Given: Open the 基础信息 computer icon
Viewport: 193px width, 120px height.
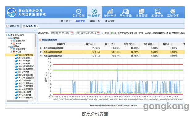Looking at the screenshot, I should click(x=157, y=11).
